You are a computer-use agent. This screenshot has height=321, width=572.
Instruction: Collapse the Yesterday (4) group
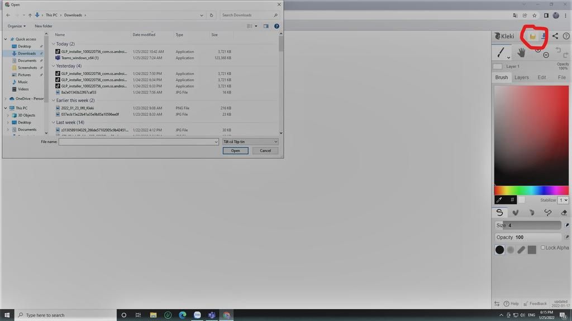click(54, 66)
